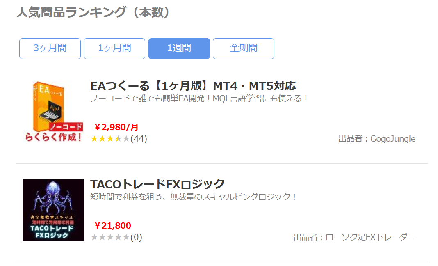The width and height of the screenshot is (438, 266).
Task: Click the ノーコードで誰でも簡単EA開発 description
Action: [x=199, y=99]
